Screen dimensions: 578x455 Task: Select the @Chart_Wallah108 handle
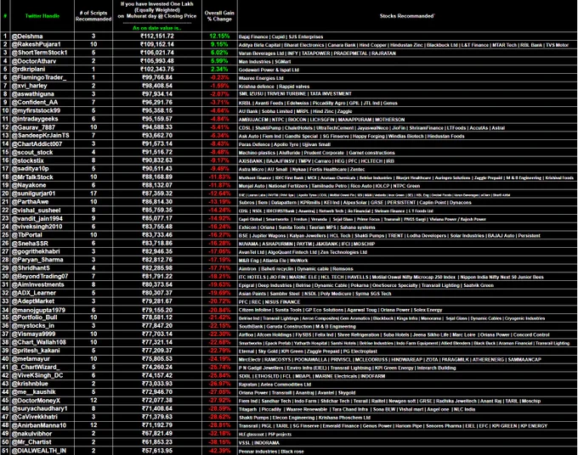coord(39,342)
